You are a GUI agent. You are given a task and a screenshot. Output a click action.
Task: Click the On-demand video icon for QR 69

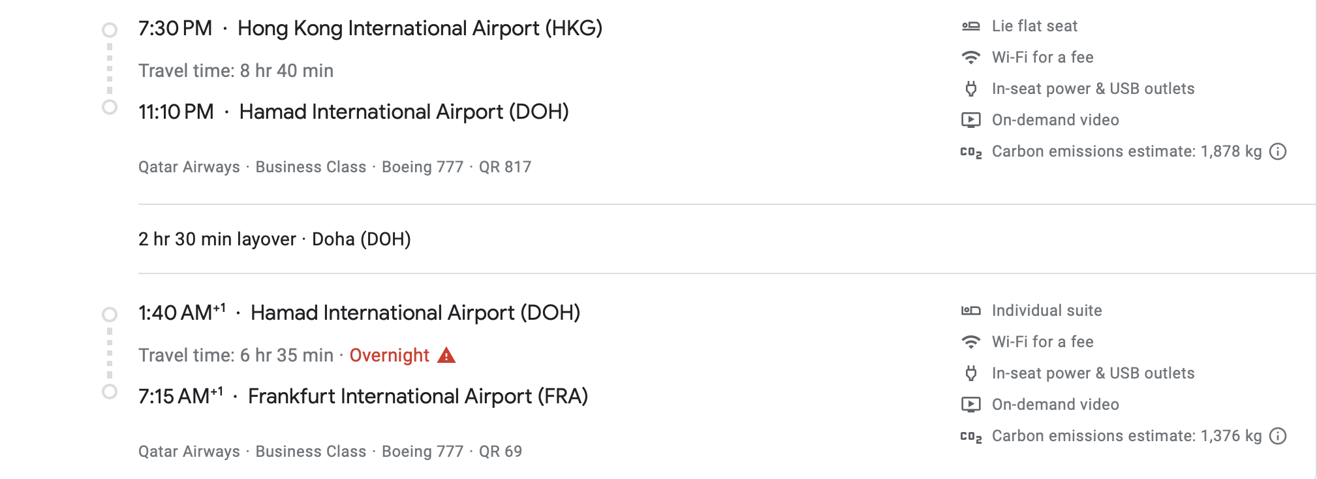[x=970, y=405]
